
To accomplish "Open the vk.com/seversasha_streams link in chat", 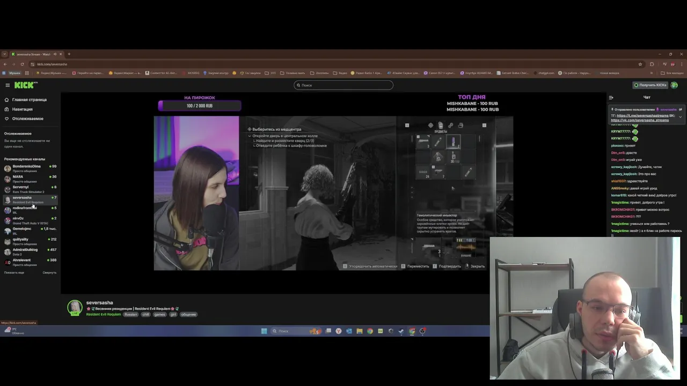I will click(x=640, y=120).
